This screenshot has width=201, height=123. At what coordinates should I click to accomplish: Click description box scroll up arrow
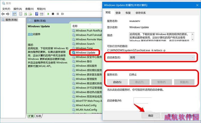192,34
